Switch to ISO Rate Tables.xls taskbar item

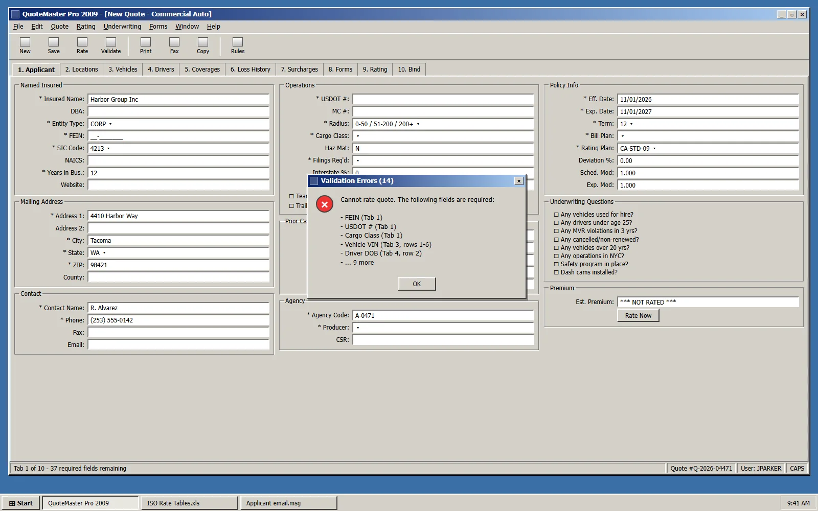[x=189, y=503]
